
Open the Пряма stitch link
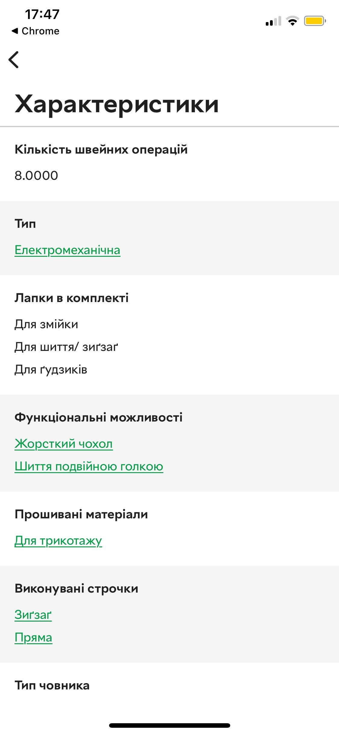click(33, 638)
